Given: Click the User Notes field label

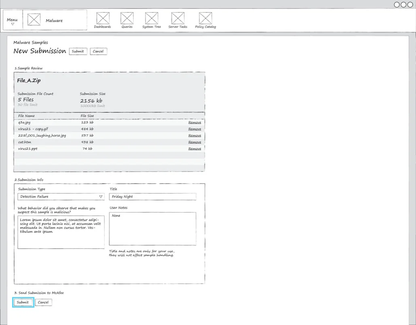Looking at the screenshot, I should pos(119,208).
